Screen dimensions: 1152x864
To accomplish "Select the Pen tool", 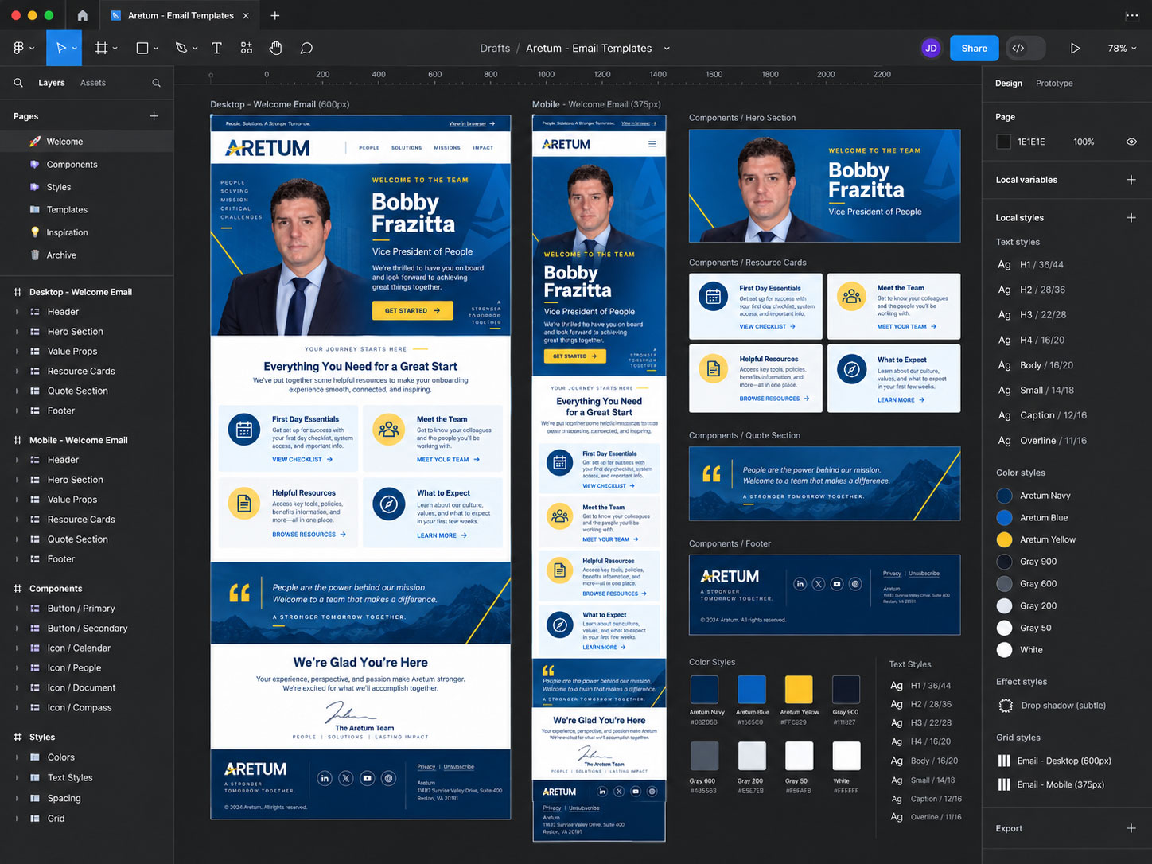I will [x=181, y=48].
